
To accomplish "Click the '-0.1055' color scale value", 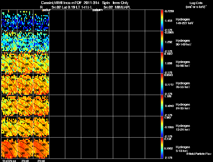I will click(x=169, y=127).
